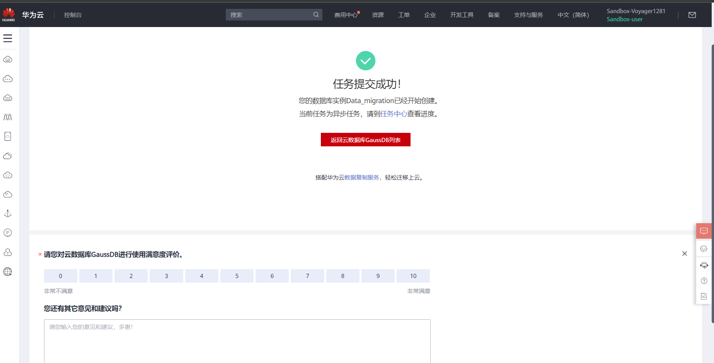Open the question mark help icon

704,281
